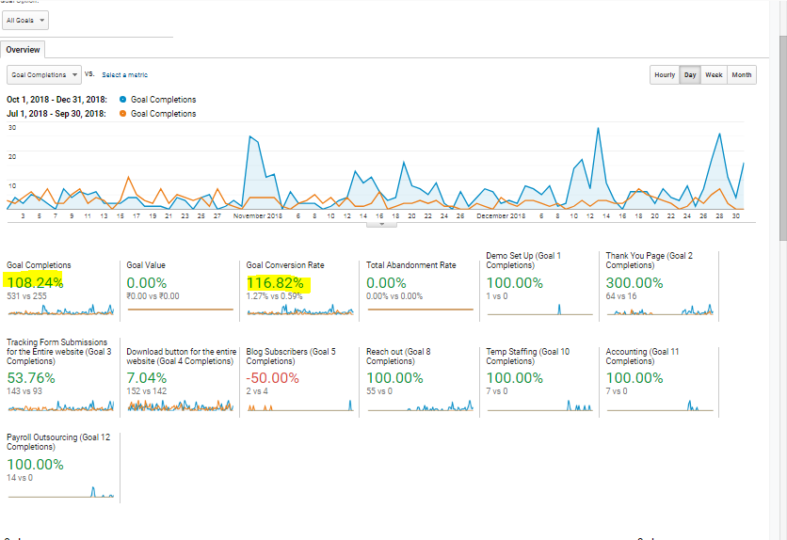Click the Reach out Goal 8 sparkline
Image resolution: width=787 pixels, height=540 pixels.
420,405
